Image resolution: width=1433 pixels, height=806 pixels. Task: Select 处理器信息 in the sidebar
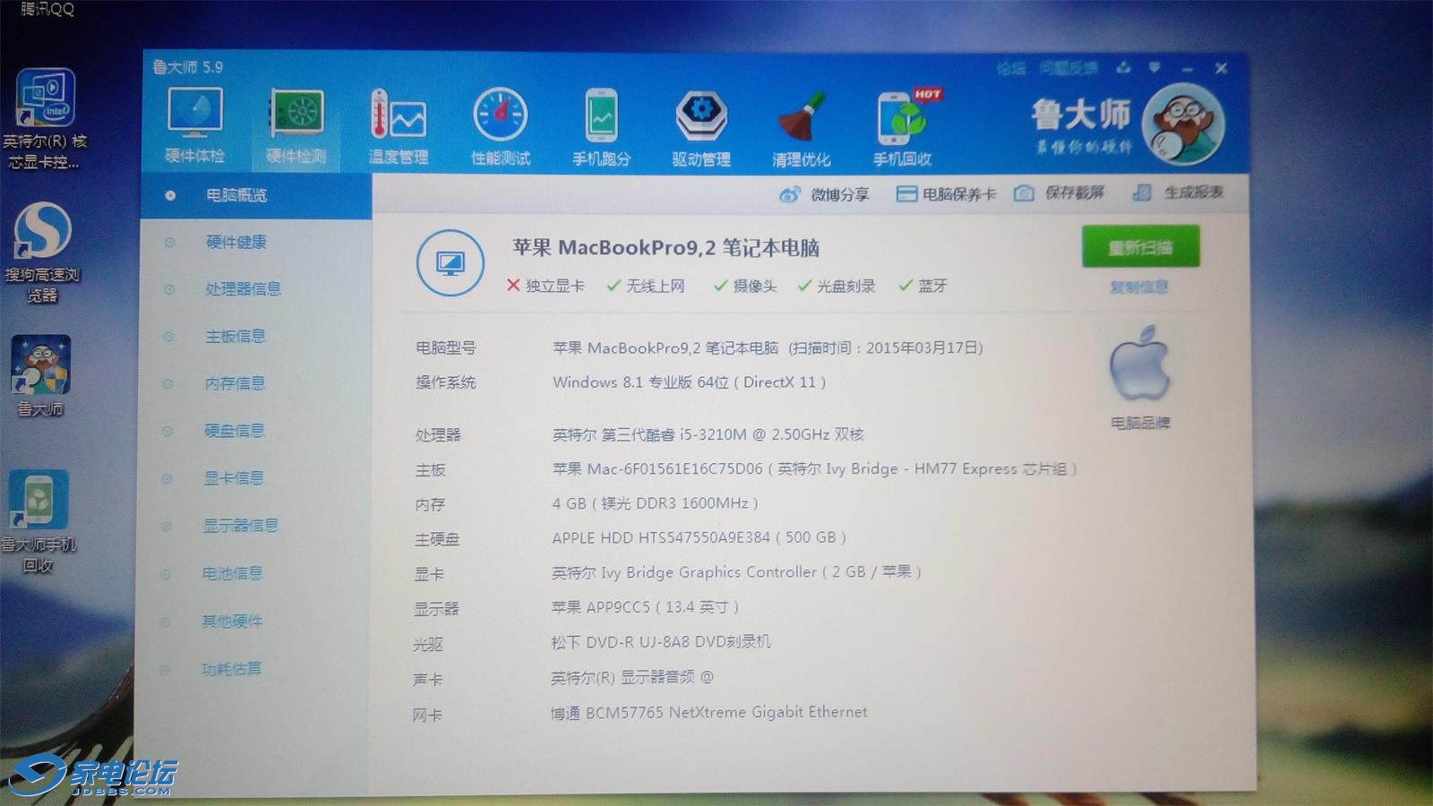coord(243,289)
